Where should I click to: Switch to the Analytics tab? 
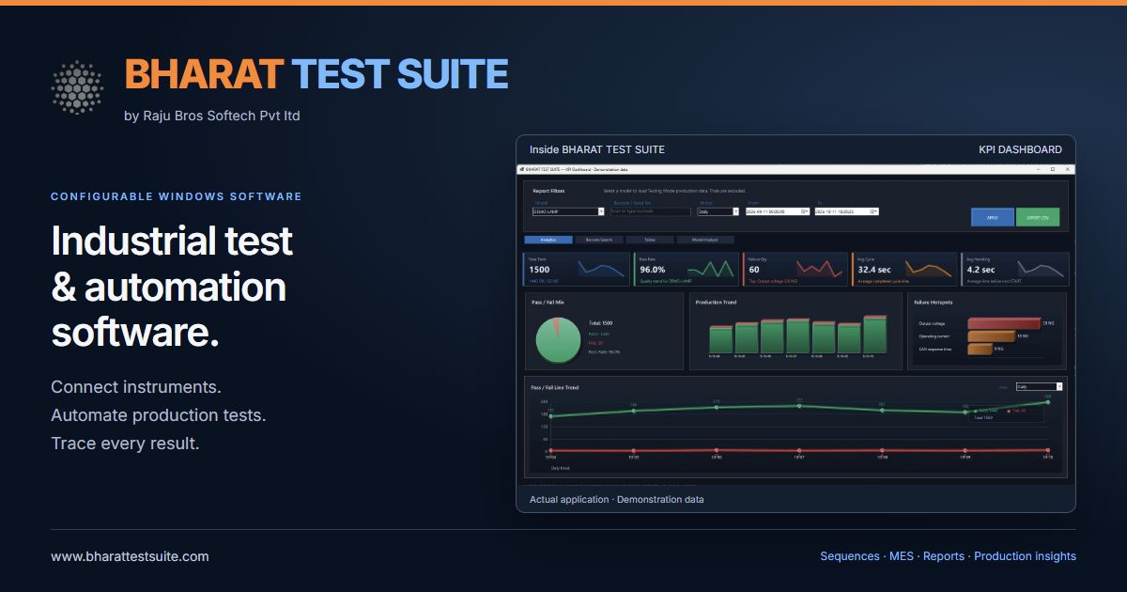point(548,240)
